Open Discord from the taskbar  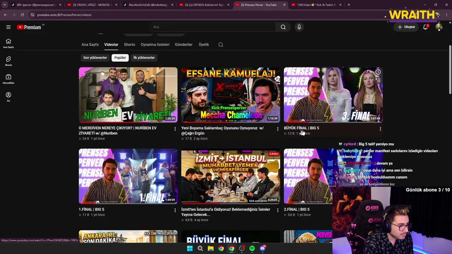tap(262, 248)
